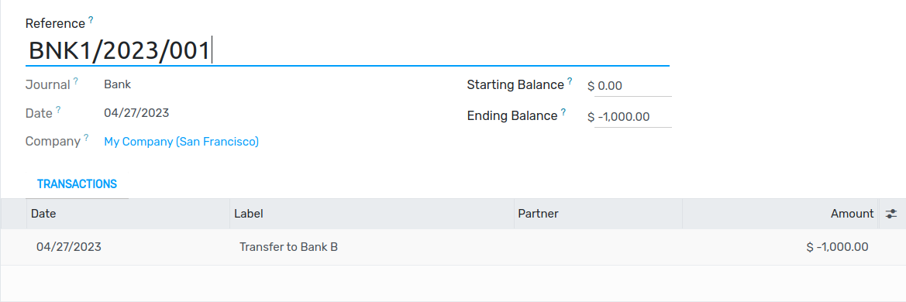The image size is (906, 302).
Task: Click the BNK1/2023/001 reference field
Action: [x=347, y=51]
